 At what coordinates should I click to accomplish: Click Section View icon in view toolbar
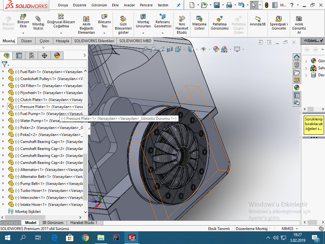click(170, 49)
